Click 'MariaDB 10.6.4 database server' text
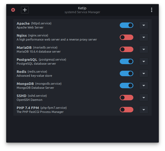 click(x=39, y=52)
